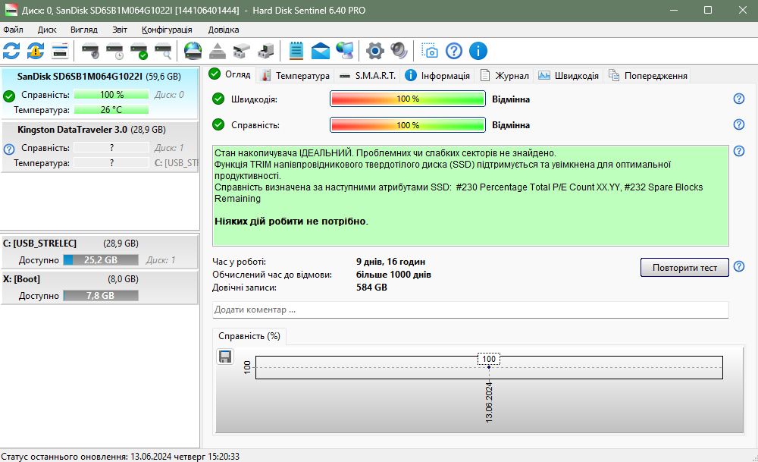Click the Додати коментар input field
Image resolution: width=758 pixels, height=462 pixels.
pos(471,310)
